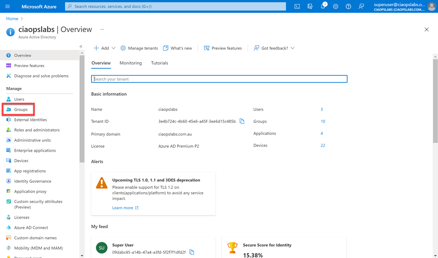
Task: Collapse the left navigation menu
Action: (x=81, y=46)
